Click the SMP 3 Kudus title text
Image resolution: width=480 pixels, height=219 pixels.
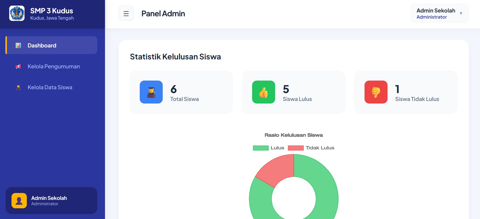pos(52,11)
